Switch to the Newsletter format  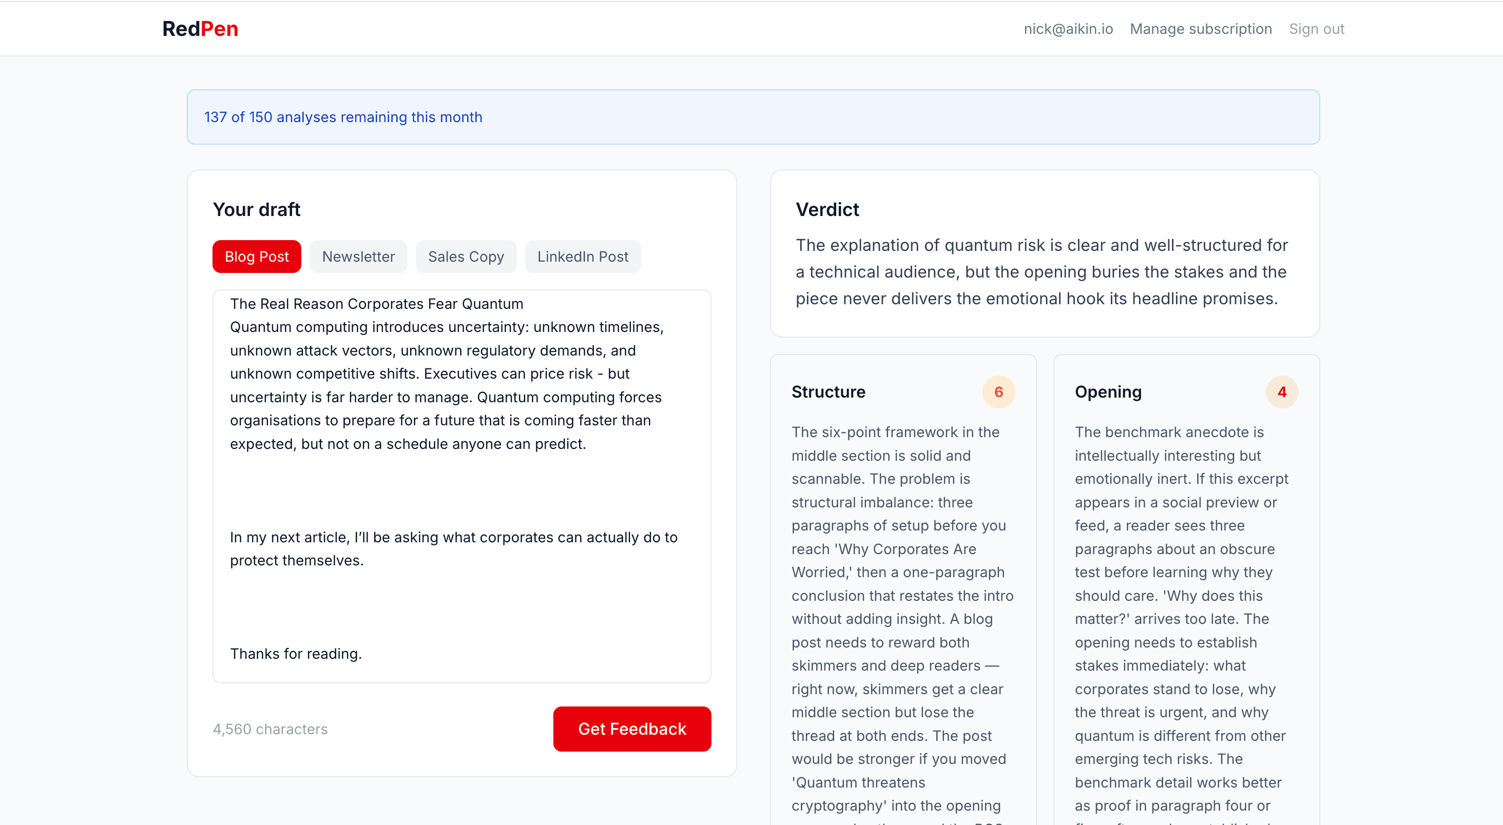[x=358, y=257]
